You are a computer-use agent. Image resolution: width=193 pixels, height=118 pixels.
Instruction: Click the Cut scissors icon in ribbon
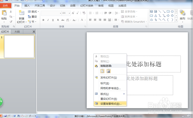pos(11,12)
